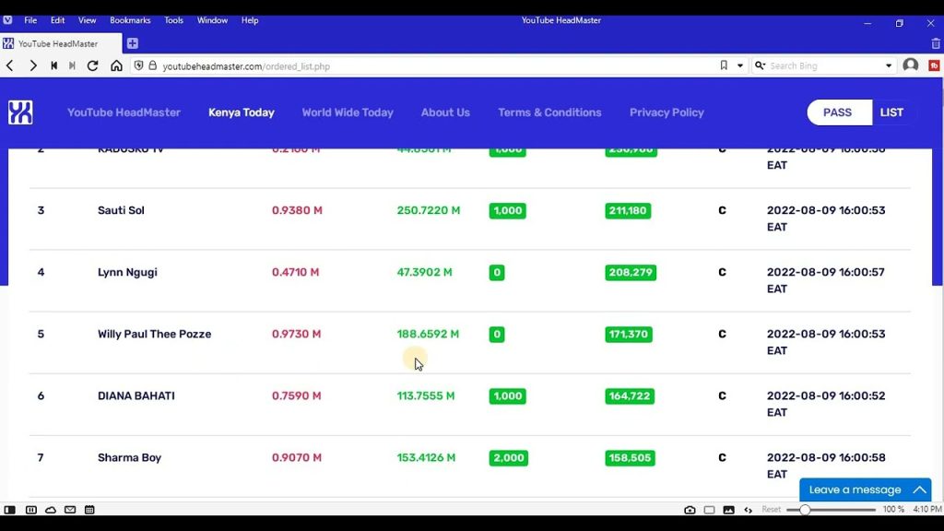The image size is (944, 531).
Task: Click the Willy Paul Thee Pozze name
Action: pos(155,334)
